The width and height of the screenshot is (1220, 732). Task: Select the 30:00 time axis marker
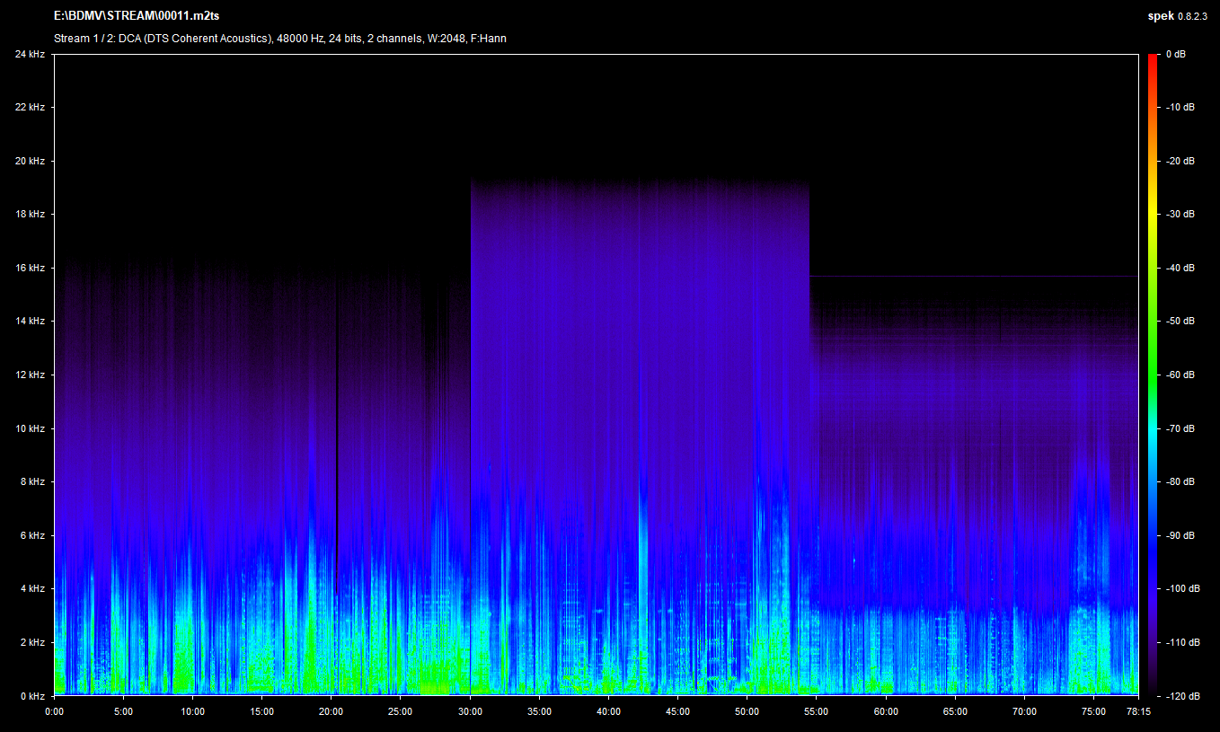[470, 711]
